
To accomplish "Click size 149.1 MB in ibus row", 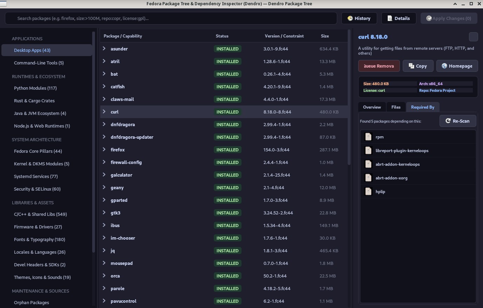I will [329, 225].
